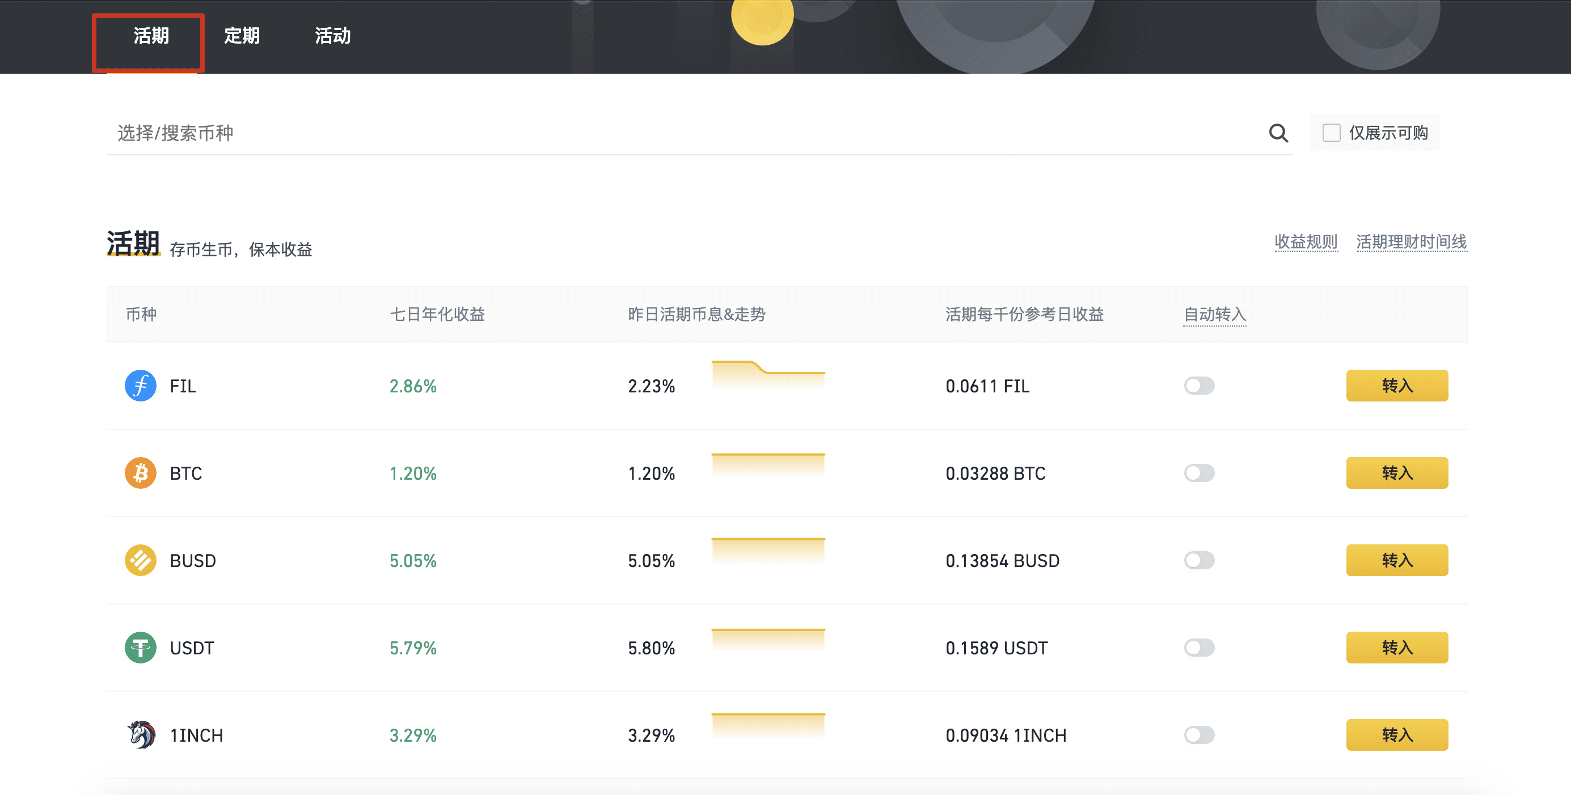Click the search magnifier icon
The width and height of the screenshot is (1571, 795).
click(1278, 133)
